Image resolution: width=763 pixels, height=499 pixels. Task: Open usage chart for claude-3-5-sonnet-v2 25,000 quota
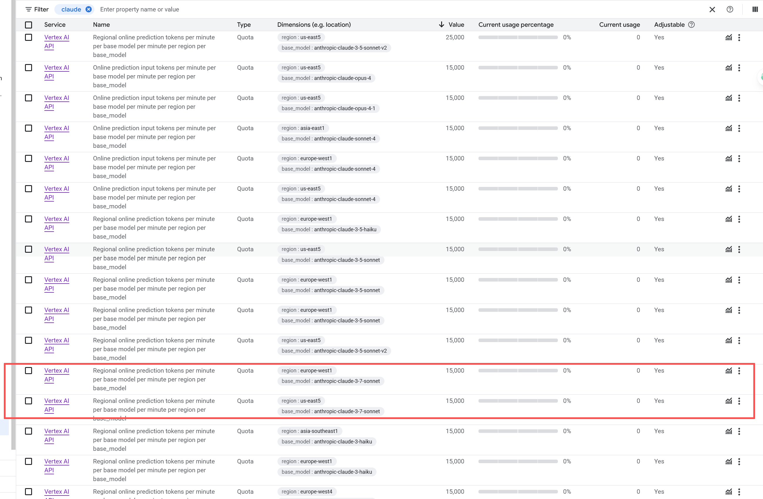click(x=728, y=38)
